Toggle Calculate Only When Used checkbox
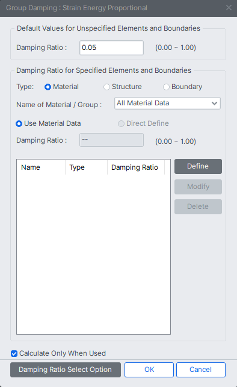The image size is (237, 387). click(x=14, y=353)
